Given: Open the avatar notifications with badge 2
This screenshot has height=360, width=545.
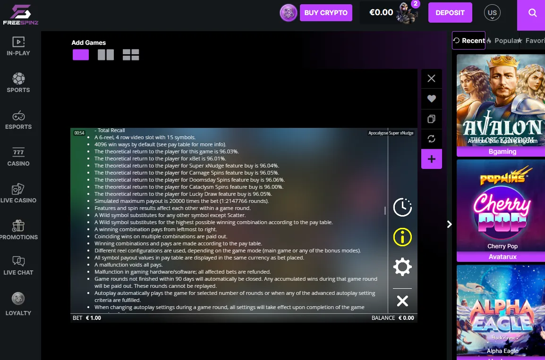Looking at the screenshot, I should point(408,12).
